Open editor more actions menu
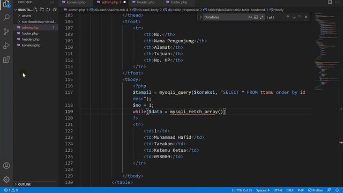 click(x=337, y=2)
